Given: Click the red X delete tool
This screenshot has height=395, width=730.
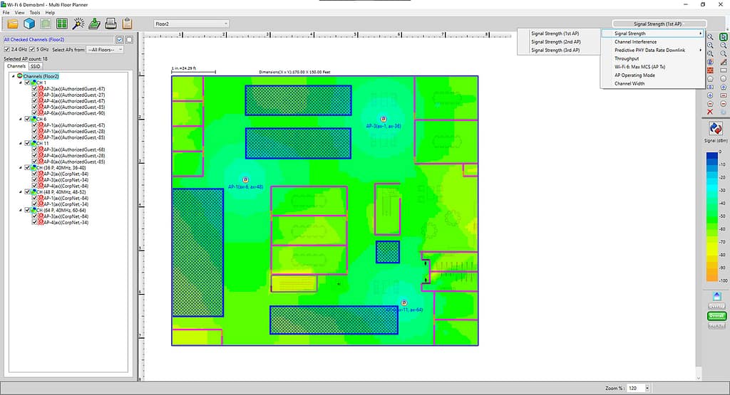Looking at the screenshot, I should pyautogui.click(x=710, y=112).
